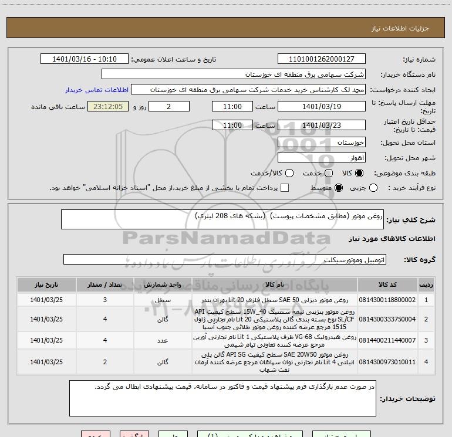This screenshot has width=452, height=437.
Task: Click the 11:00 time field beside 1401/03/19
Action: pyautogui.click(x=232, y=106)
